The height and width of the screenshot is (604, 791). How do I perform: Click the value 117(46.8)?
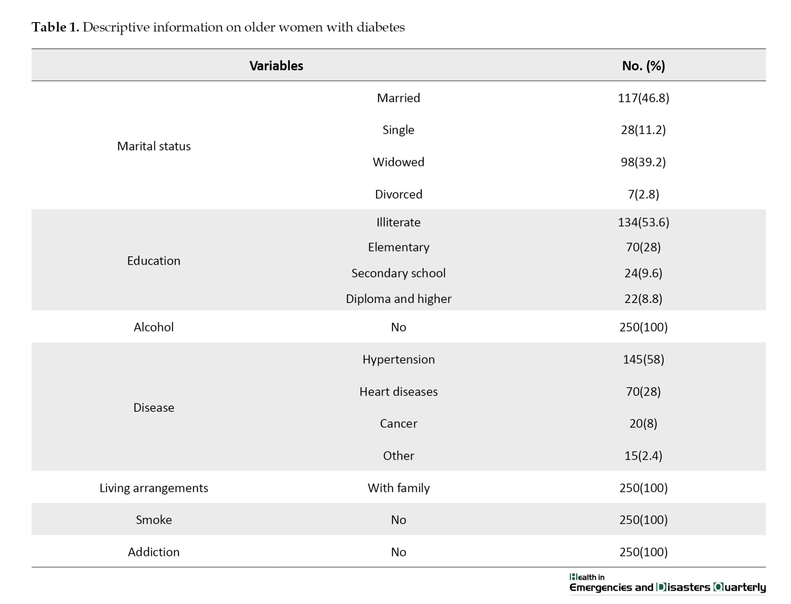[643, 98]
